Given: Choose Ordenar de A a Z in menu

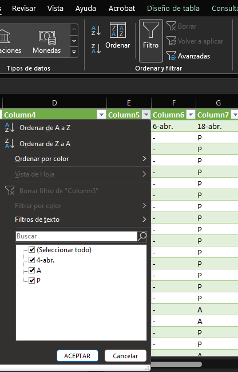Looking at the screenshot, I should [45, 128].
